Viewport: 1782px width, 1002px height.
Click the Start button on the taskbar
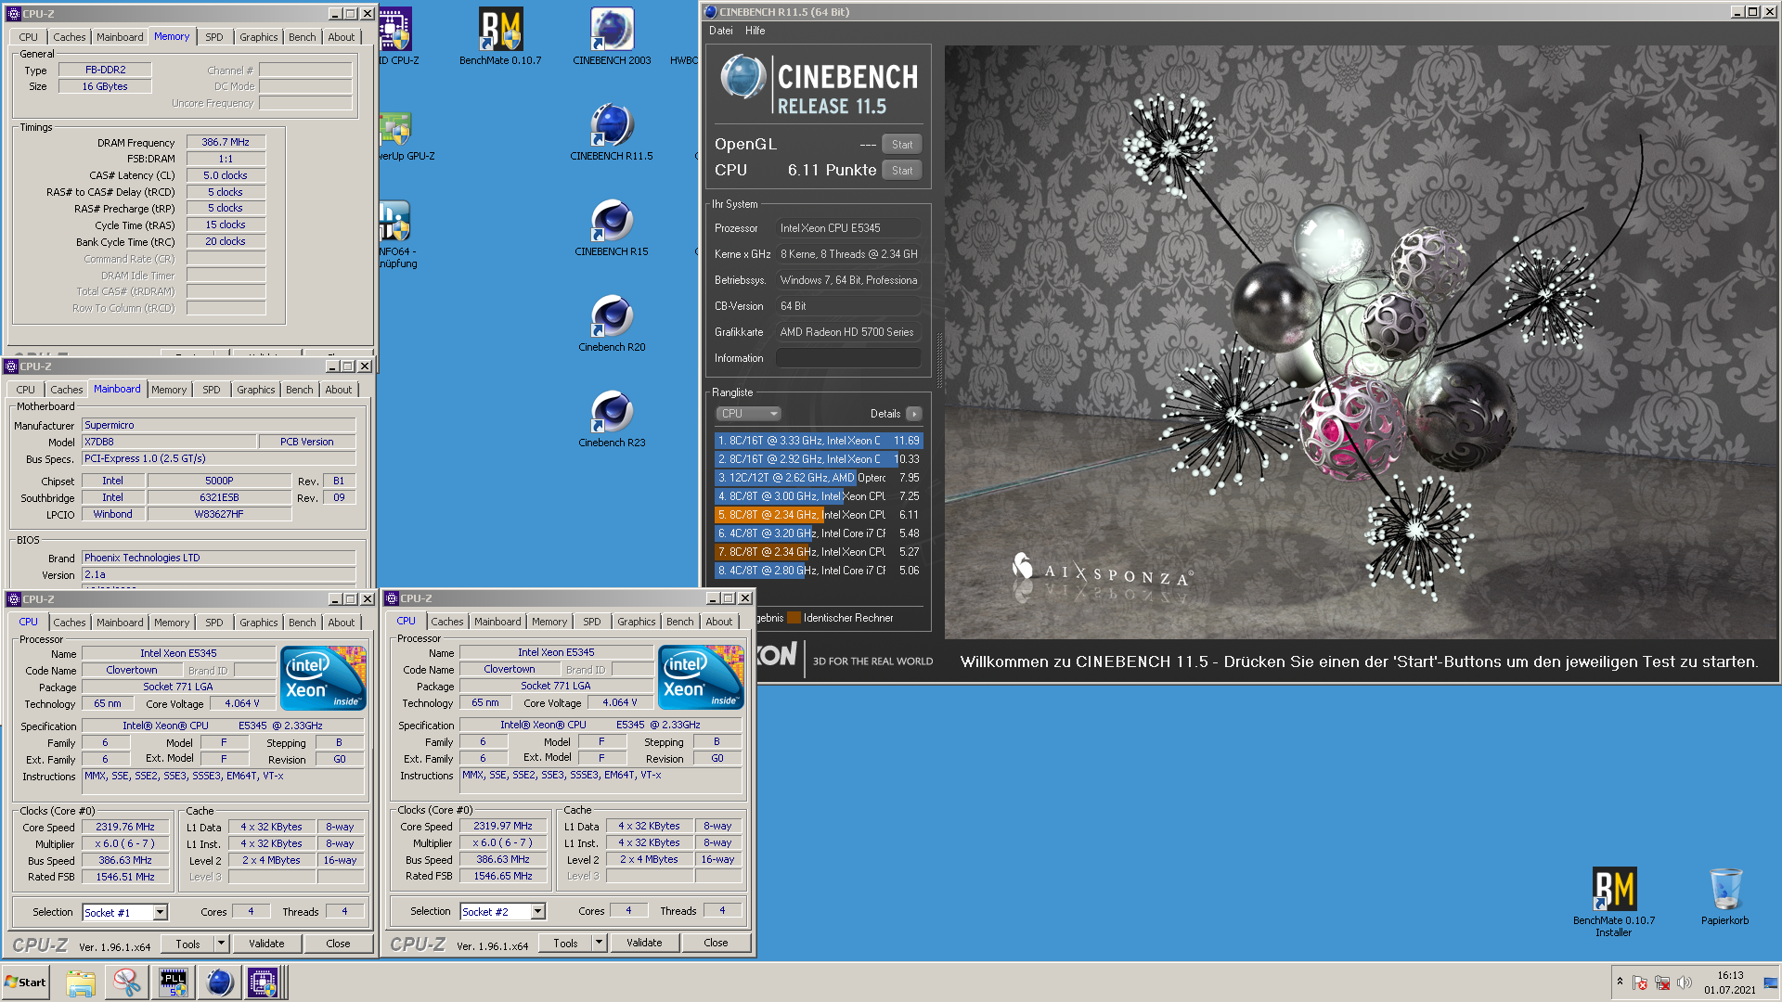[26, 983]
